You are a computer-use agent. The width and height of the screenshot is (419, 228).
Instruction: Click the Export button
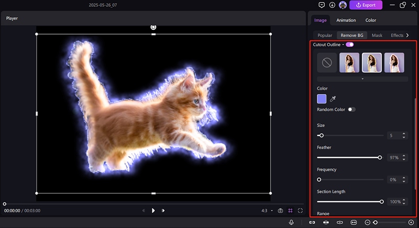366,5
